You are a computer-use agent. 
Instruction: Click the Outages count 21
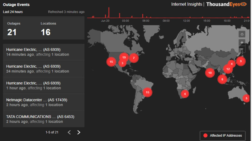12,32
